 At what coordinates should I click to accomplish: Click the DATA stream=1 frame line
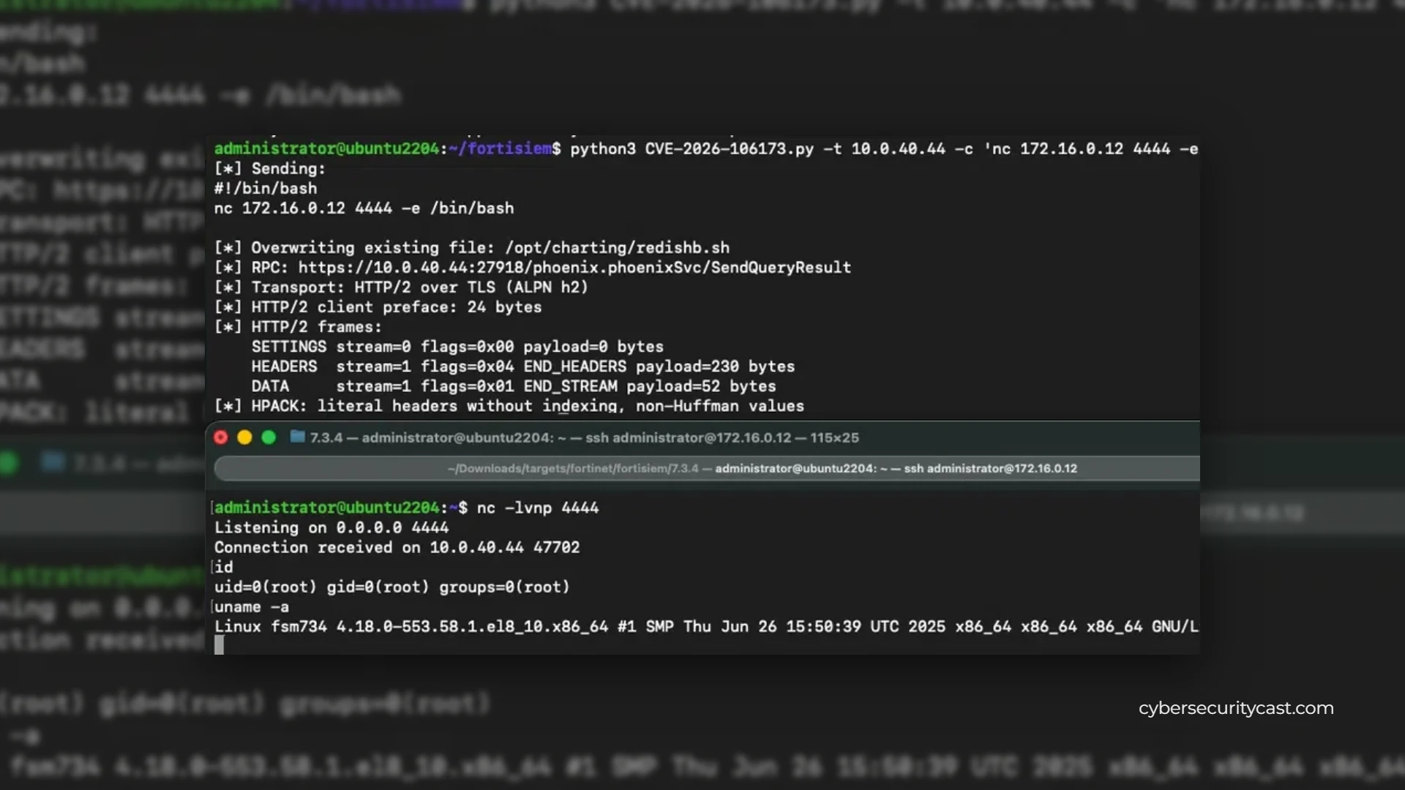coord(514,385)
